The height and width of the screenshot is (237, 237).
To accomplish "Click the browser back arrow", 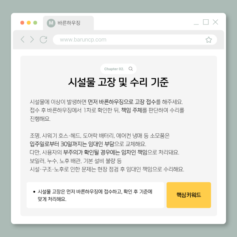I will [23, 39].
